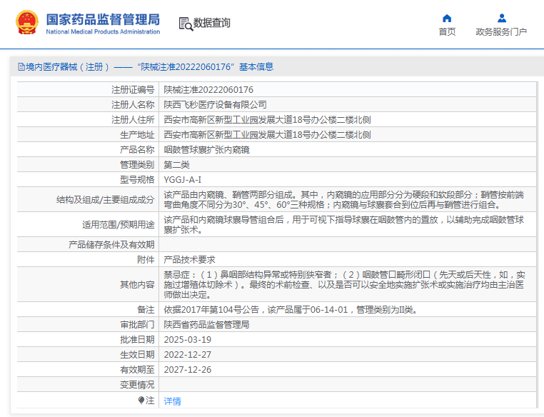
Task: Click the 政务服务门户 user icon
Action: [x=502, y=18]
